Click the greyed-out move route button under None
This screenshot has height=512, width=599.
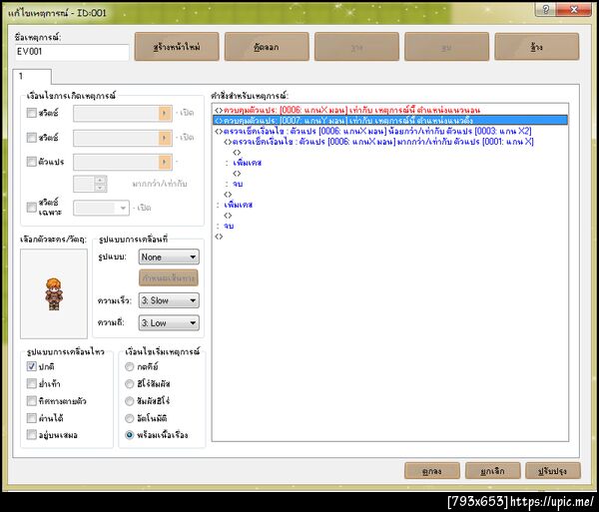click(169, 277)
